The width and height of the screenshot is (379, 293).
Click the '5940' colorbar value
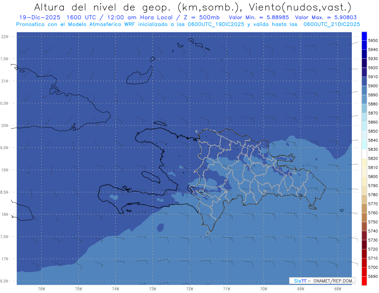coord(373,50)
